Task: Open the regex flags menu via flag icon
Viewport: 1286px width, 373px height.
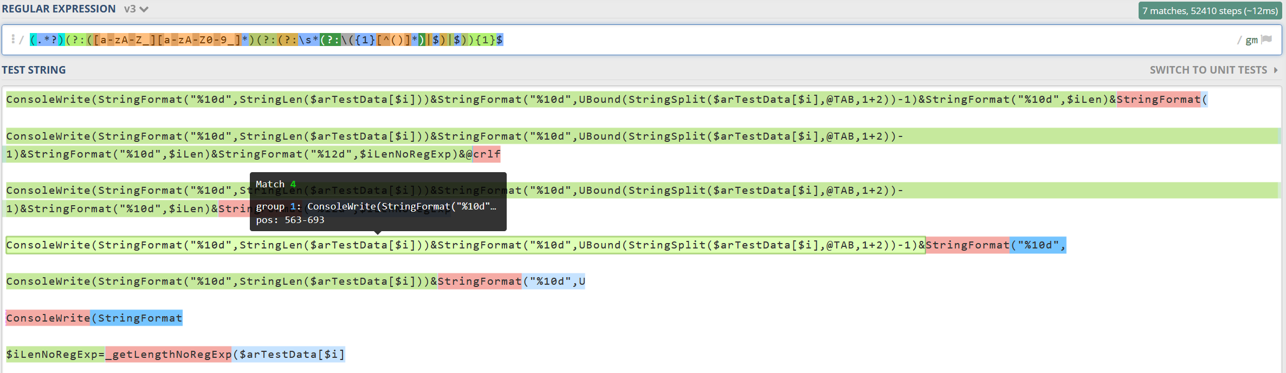Action: pyautogui.click(x=1267, y=40)
